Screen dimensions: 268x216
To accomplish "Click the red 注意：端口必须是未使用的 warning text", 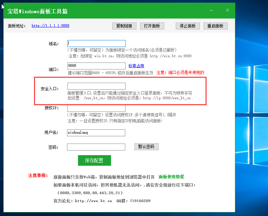I will (180, 73).
